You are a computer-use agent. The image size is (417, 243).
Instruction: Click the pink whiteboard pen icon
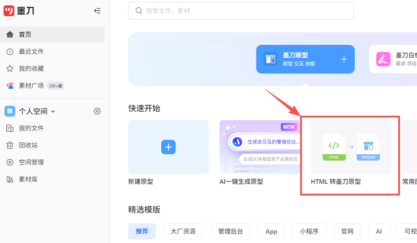[x=383, y=59]
